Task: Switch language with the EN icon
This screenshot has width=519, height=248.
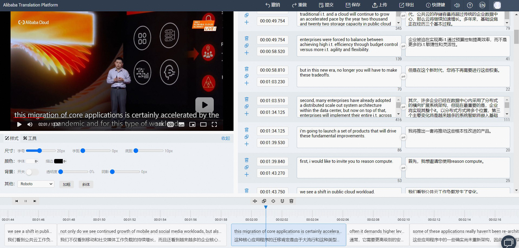Action: click(x=482, y=5)
